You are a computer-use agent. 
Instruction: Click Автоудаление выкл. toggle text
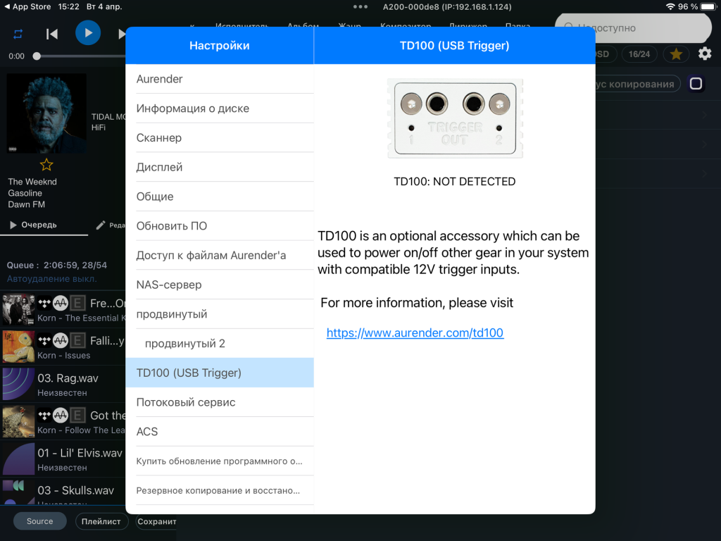pyautogui.click(x=51, y=279)
